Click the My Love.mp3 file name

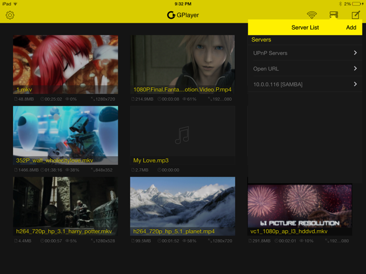(151, 160)
